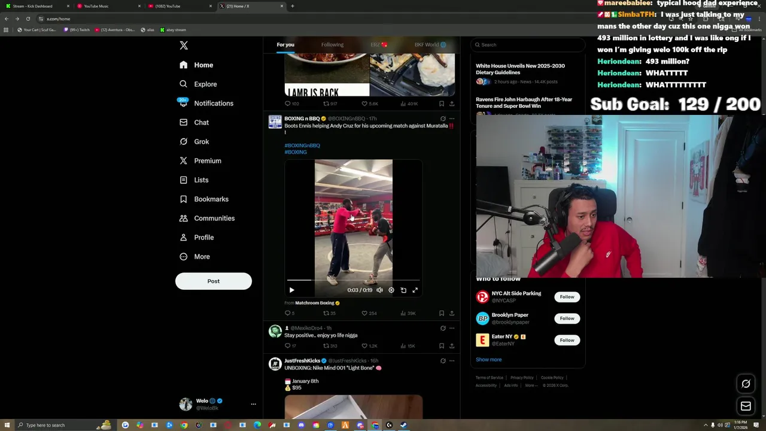The height and width of the screenshot is (431, 766).
Task: Click the X logo in the sidebar
Action: coord(184,45)
